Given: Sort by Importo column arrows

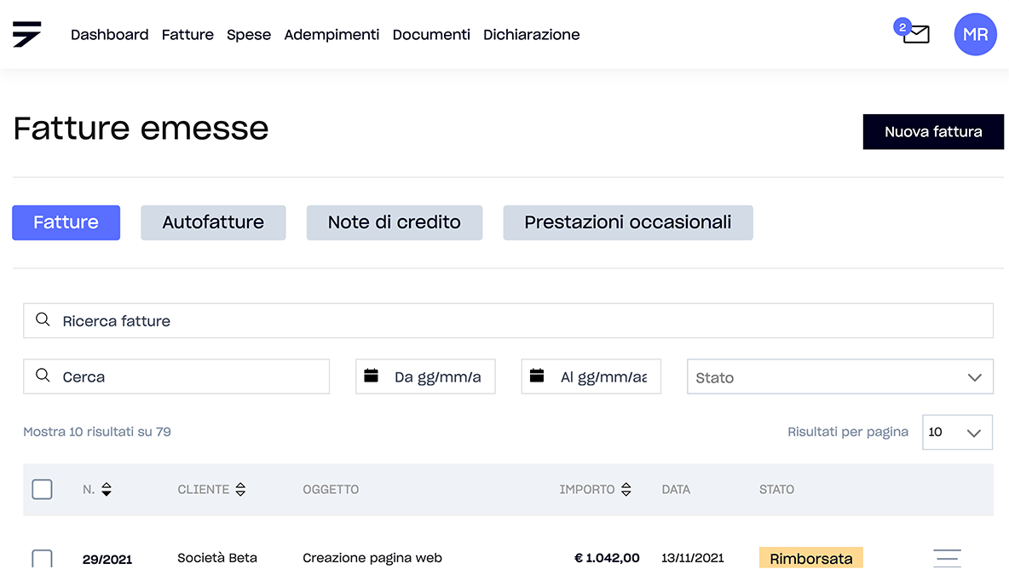Looking at the screenshot, I should pos(626,490).
